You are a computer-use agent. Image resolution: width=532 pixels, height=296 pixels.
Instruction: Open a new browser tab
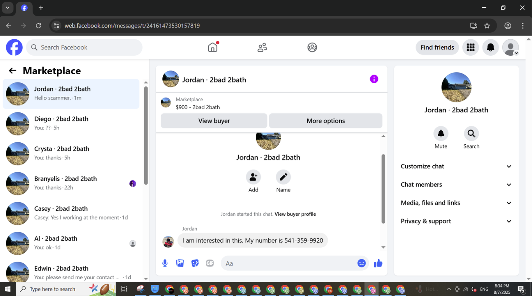pos(41,8)
